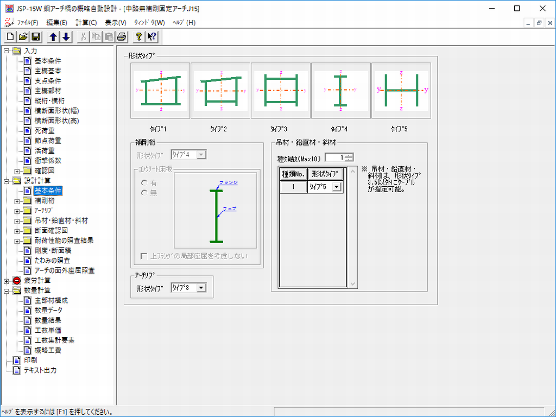Screen dimensions: 556x417
Task: Open 形状タイプ dropdown in table row 1
Action: pyautogui.click(x=337, y=187)
